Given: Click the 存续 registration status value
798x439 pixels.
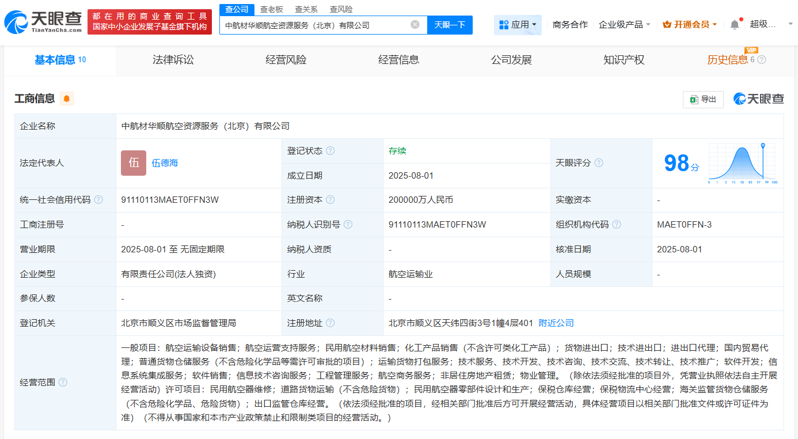Looking at the screenshot, I should click(397, 151).
